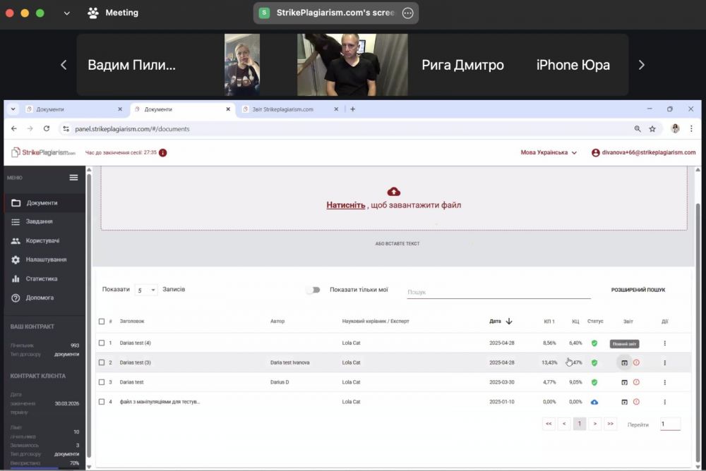Switch to the Звіт Strikeplagiarism.com browser tab
706x471 pixels.
click(289, 109)
